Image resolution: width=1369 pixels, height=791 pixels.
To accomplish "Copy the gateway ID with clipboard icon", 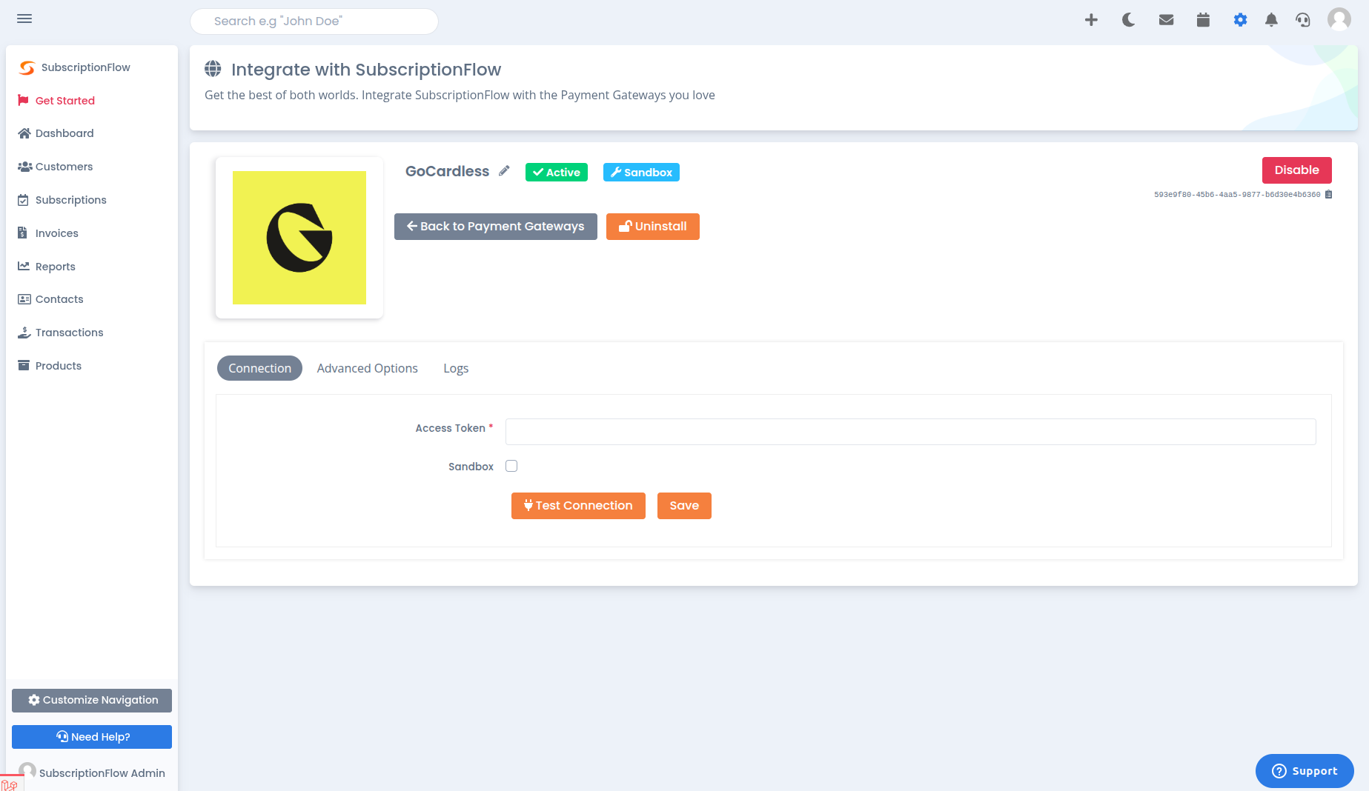I will click(1329, 195).
